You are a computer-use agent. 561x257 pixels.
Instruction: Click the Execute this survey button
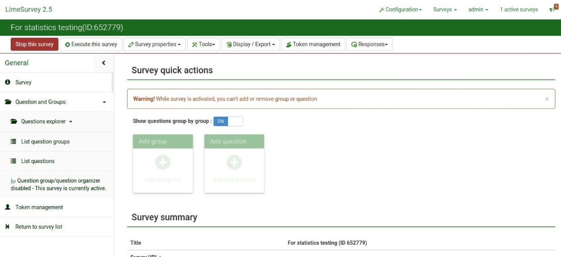(x=91, y=44)
